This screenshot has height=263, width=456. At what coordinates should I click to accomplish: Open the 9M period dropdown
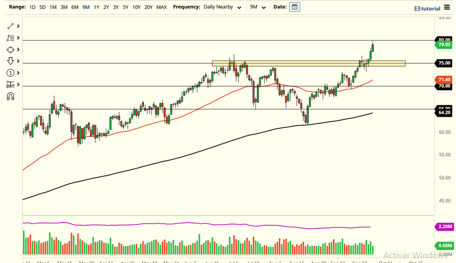point(258,7)
